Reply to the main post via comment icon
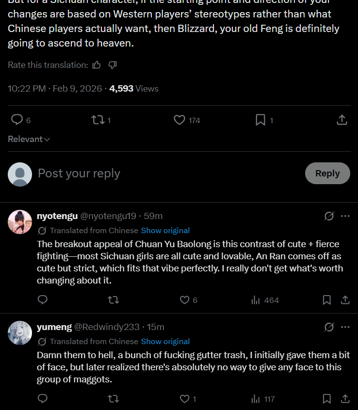The height and width of the screenshot is (410, 358). click(x=17, y=120)
